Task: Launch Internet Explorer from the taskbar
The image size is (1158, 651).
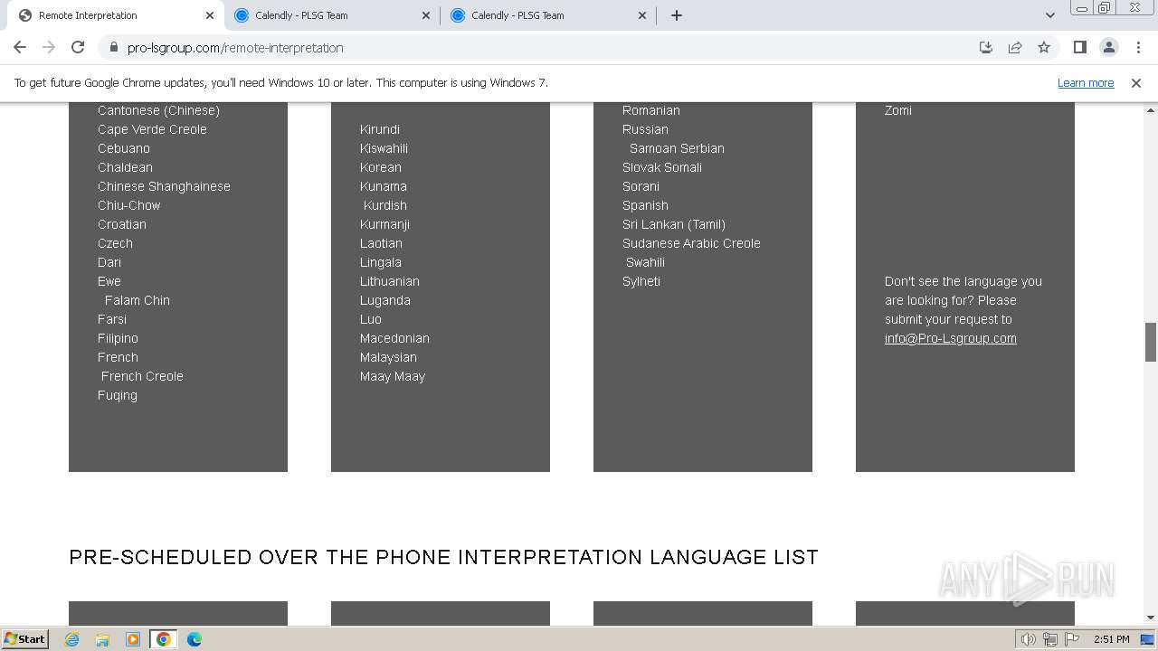Action: (71, 639)
